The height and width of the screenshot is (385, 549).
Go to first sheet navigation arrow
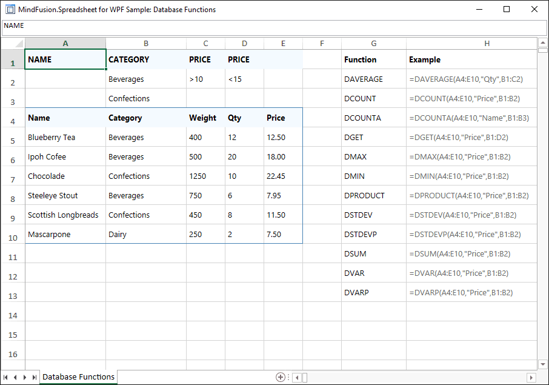pos(5,377)
